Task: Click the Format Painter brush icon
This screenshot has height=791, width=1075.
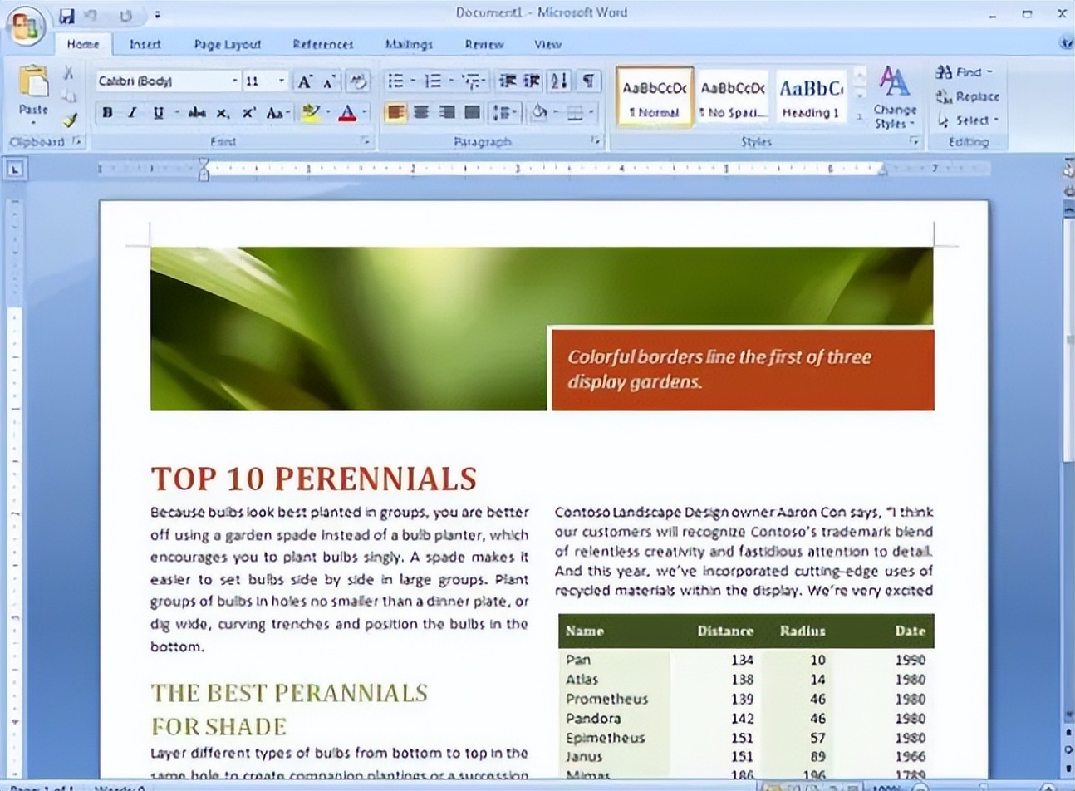Action: (70, 120)
